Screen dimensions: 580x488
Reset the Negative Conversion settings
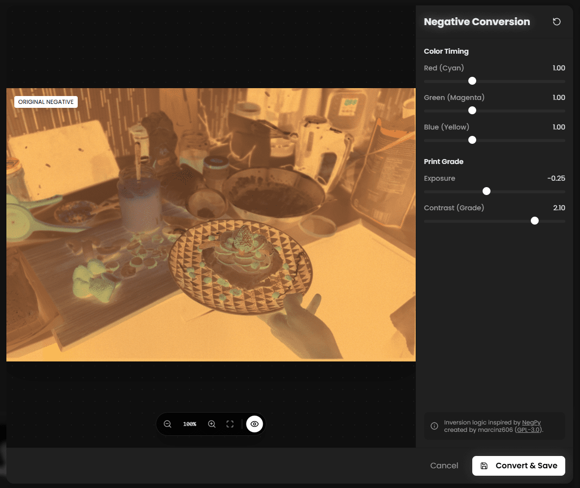click(556, 22)
